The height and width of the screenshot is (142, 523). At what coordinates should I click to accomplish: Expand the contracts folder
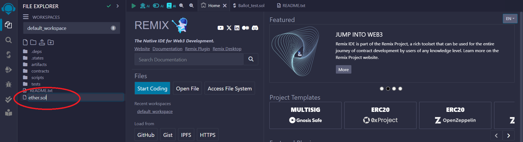pyautogui.click(x=40, y=71)
